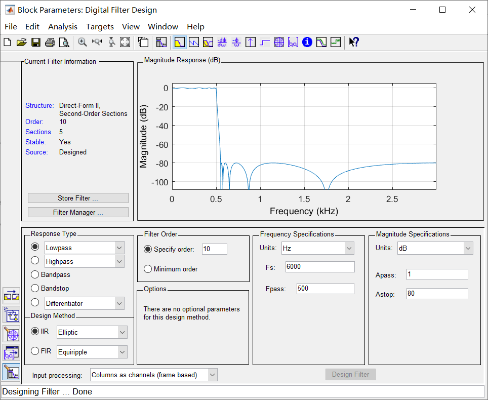This screenshot has height=400, width=488.
Task: Choose Specify order option
Action: [x=147, y=249]
